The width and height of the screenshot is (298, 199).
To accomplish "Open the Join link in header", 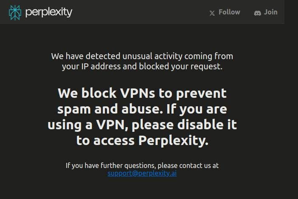I will [x=271, y=12].
